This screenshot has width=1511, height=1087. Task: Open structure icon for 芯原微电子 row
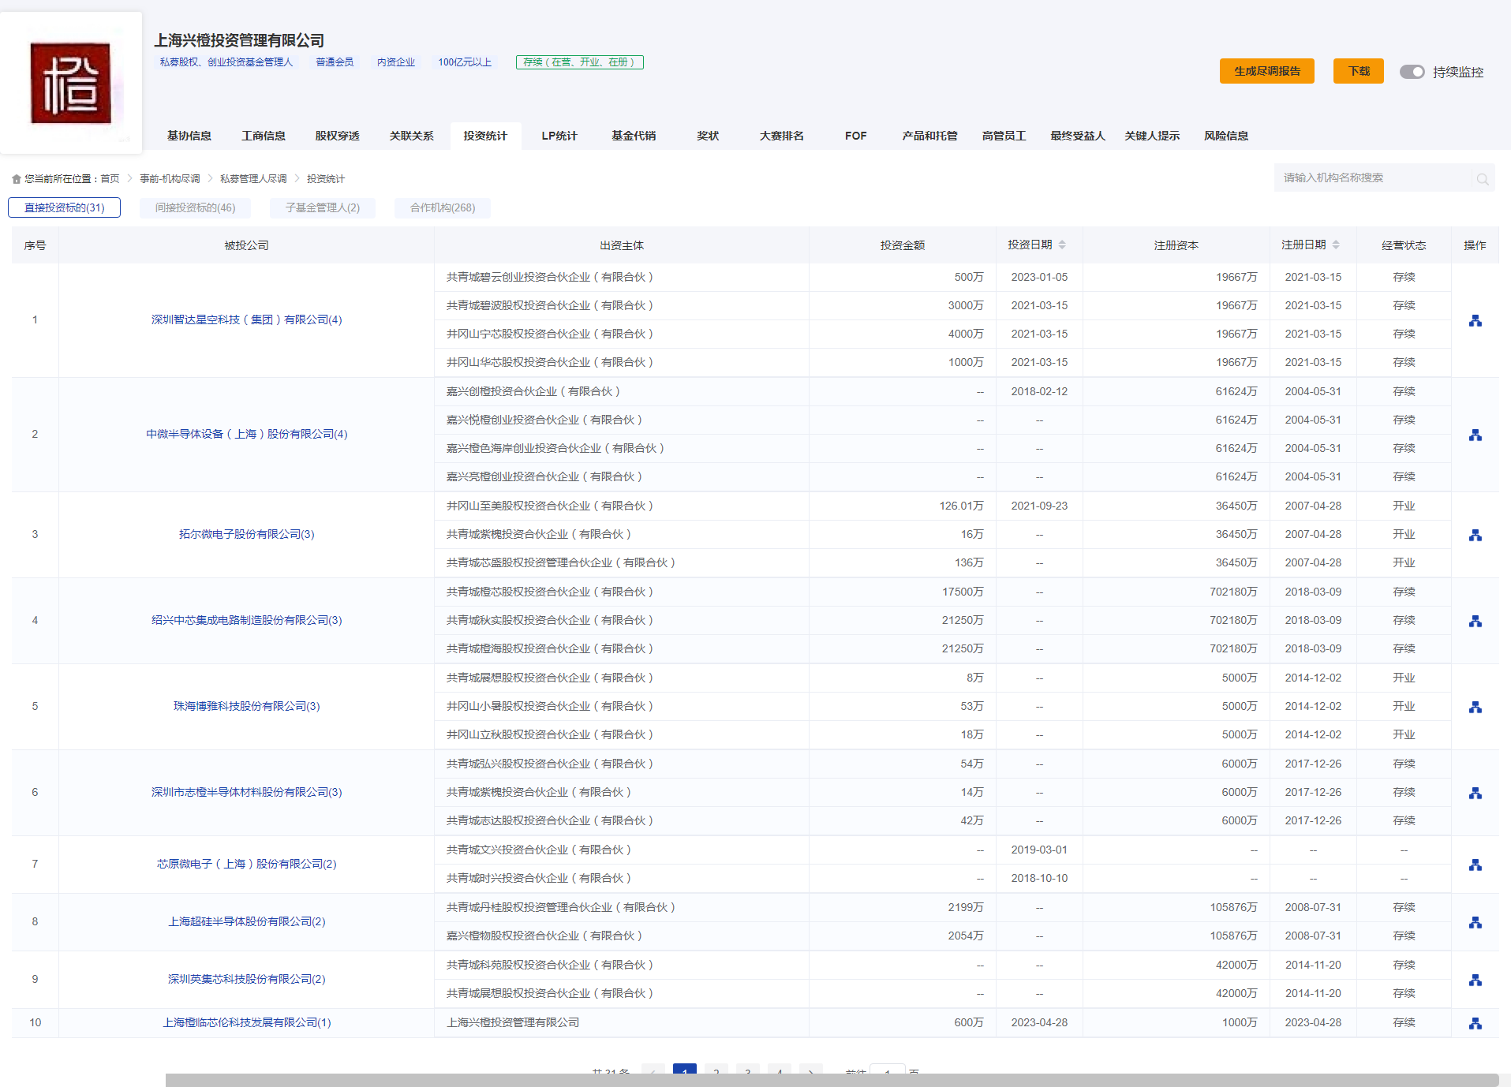coord(1475,865)
